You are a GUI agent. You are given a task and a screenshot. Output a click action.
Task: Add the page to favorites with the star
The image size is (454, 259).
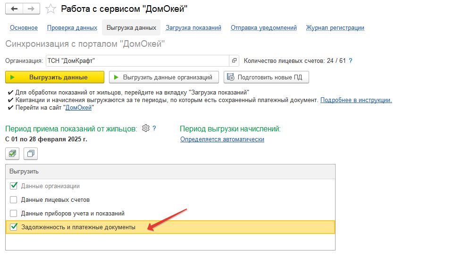[x=50, y=9]
